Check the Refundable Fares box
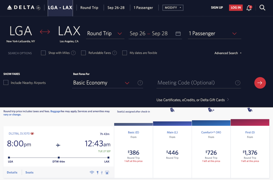The image size is (273, 180). [83, 53]
